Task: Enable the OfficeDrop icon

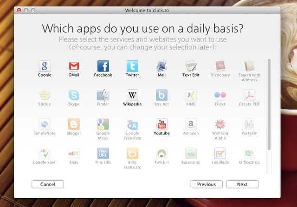Action: tap(249, 153)
